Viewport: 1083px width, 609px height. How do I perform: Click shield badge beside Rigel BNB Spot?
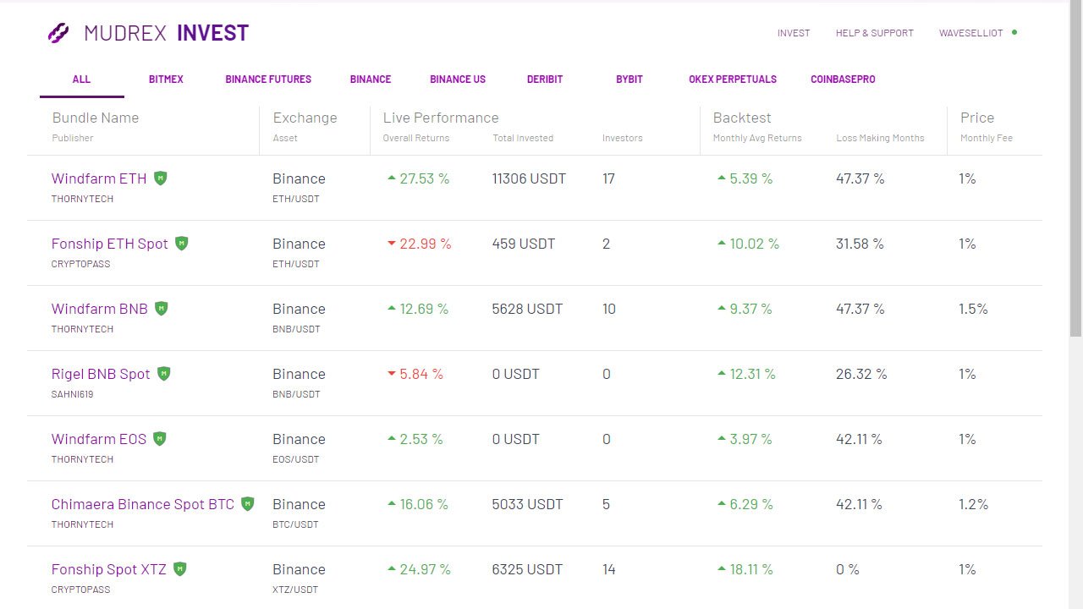[164, 374]
